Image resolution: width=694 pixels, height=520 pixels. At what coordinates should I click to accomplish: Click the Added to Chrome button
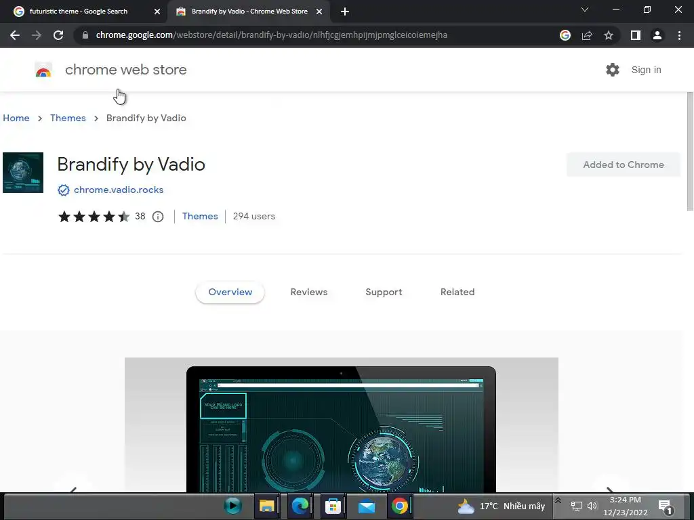(624, 165)
